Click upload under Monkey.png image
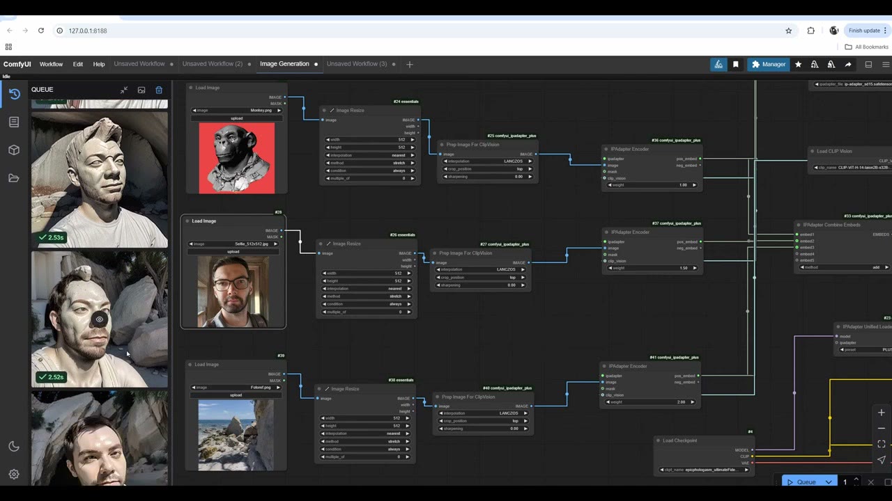Viewport: 892px width, 501px height. pyautogui.click(x=237, y=118)
